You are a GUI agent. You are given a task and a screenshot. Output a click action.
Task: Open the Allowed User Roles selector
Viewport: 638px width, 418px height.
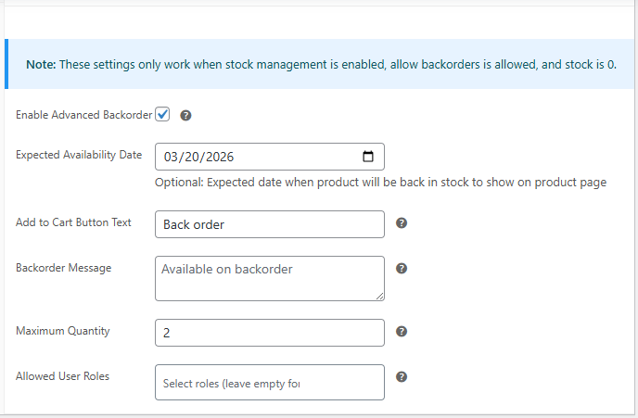coord(269,382)
